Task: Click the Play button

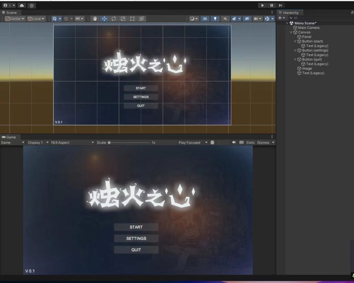Action: pos(262,6)
